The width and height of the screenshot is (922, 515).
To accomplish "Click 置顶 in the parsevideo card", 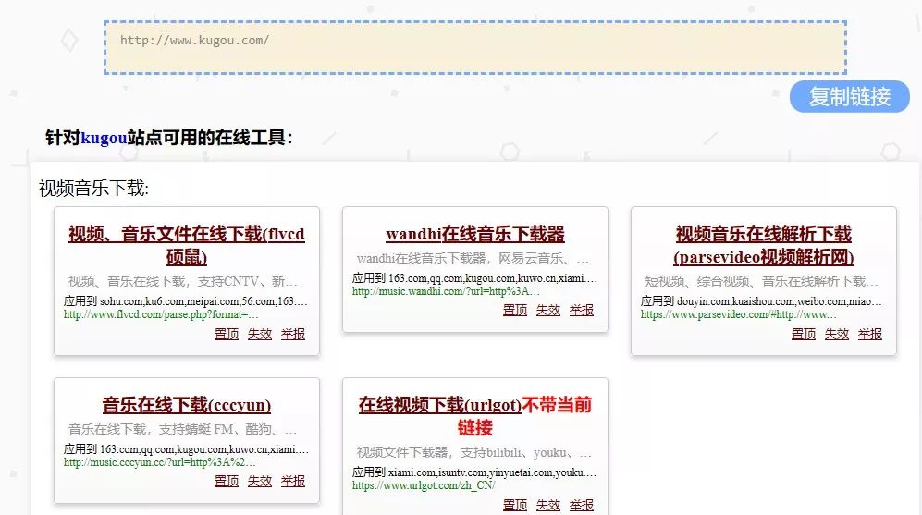I will (804, 334).
